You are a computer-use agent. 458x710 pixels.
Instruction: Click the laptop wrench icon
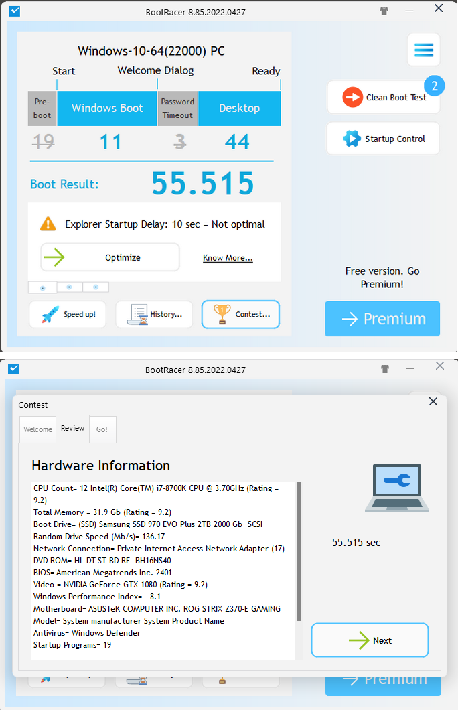(x=397, y=488)
